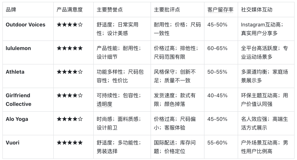This screenshot has width=297, height=160.
Task: Click the 主要批评点 column header
Action: pos(167,10)
